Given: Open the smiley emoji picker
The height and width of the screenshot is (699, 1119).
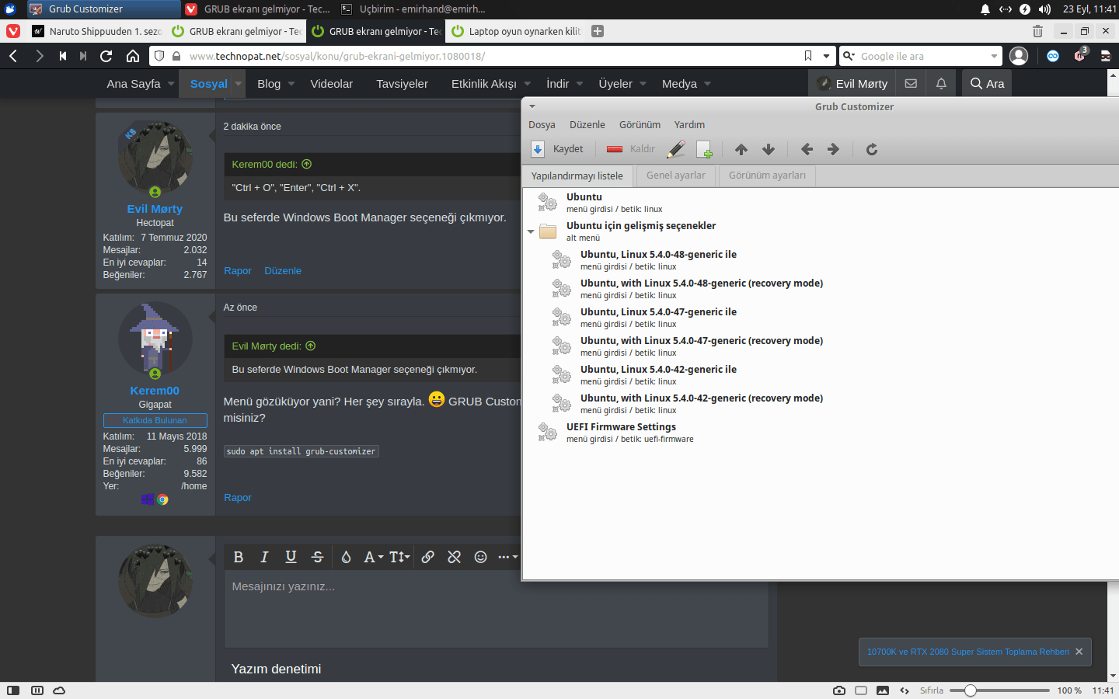Looking at the screenshot, I should pos(481,557).
